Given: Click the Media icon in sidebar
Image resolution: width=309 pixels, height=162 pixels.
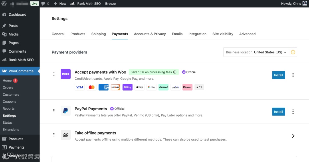Looking at the screenshot, I should (4, 34).
